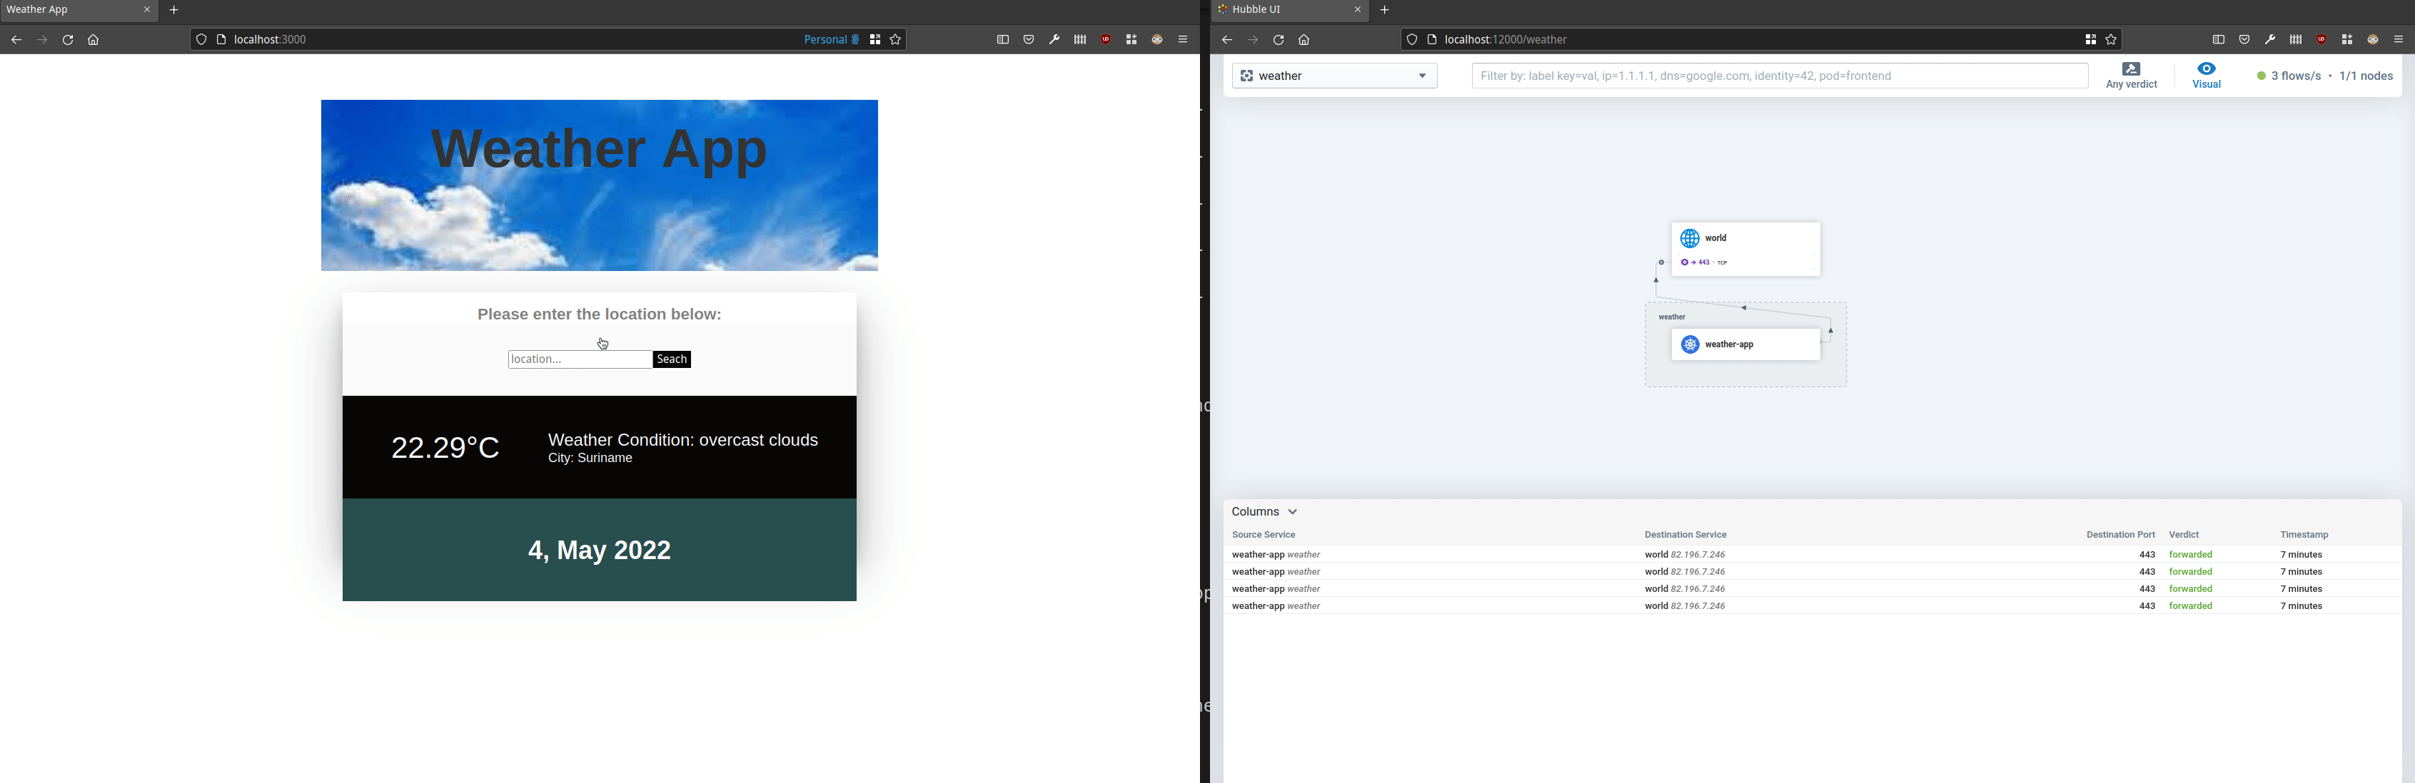The width and height of the screenshot is (2415, 783).
Task: Click the Personal container indicator
Action: click(831, 40)
